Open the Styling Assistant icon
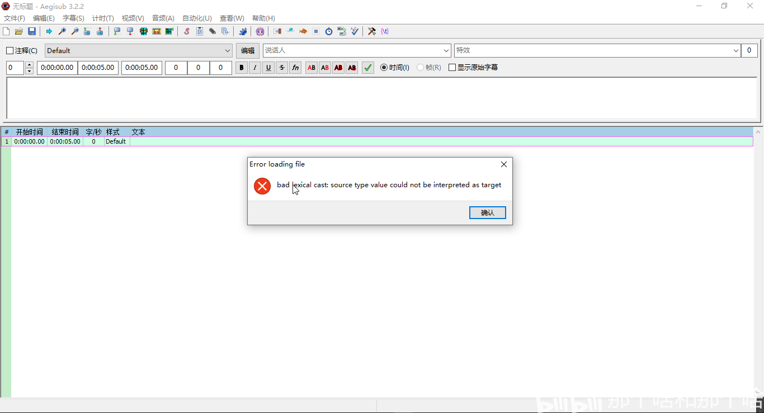This screenshot has height=413, width=764. [x=290, y=31]
